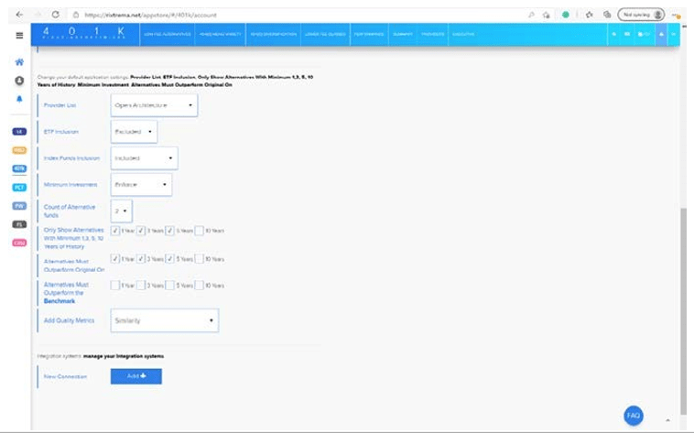The width and height of the screenshot is (694, 433).
Task: Select the 401k badge in the sidebar
Action: [19, 168]
